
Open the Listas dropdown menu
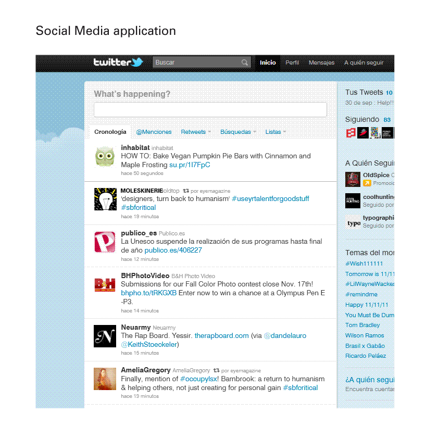pos(275,132)
